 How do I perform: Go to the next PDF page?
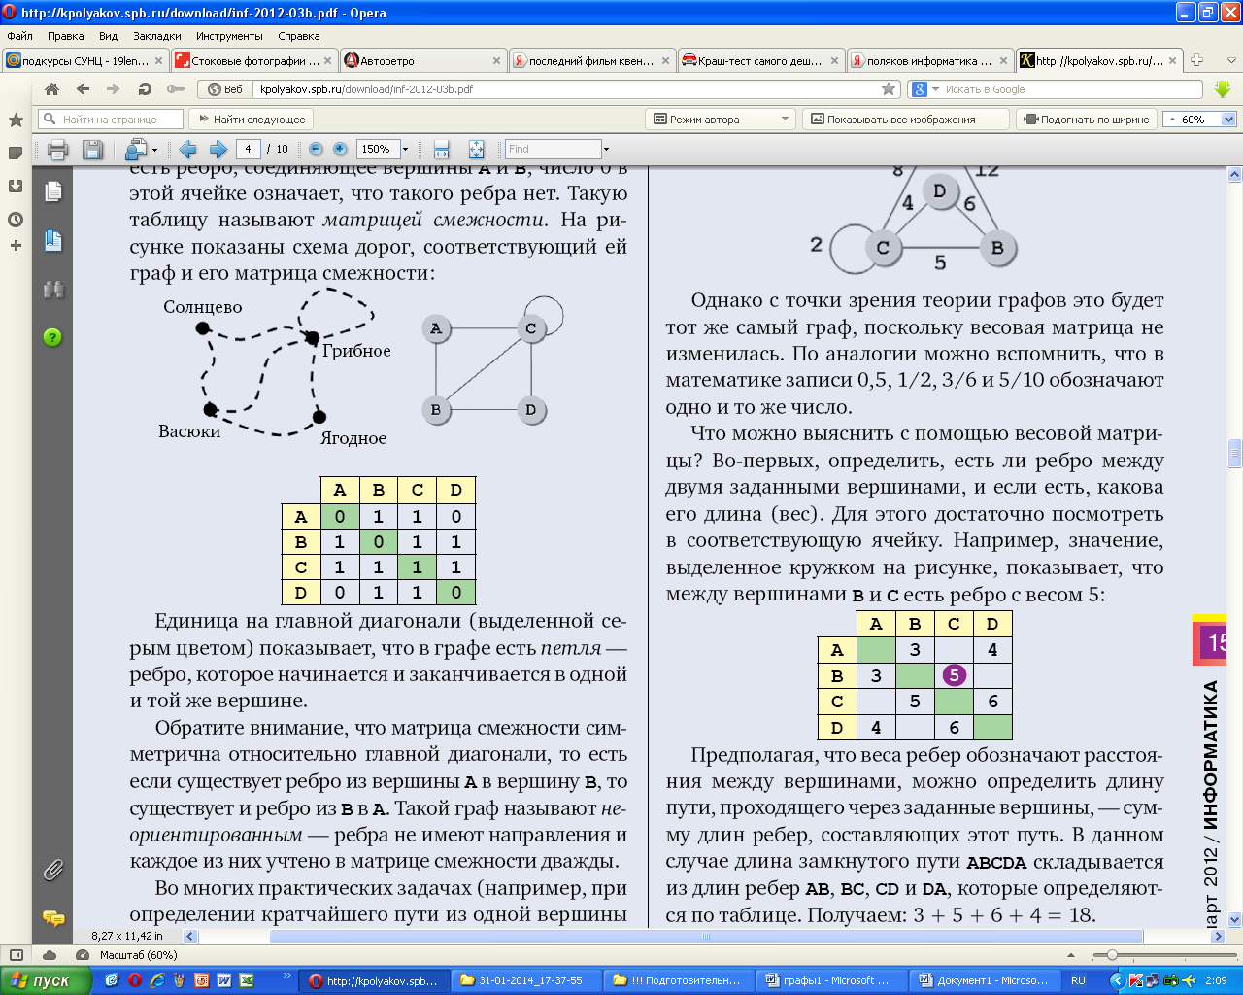[x=218, y=150]
